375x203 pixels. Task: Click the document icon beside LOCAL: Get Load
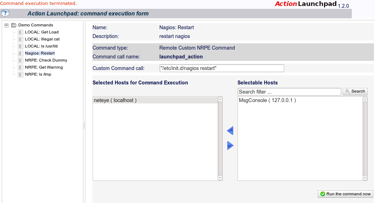pos(20,32)
